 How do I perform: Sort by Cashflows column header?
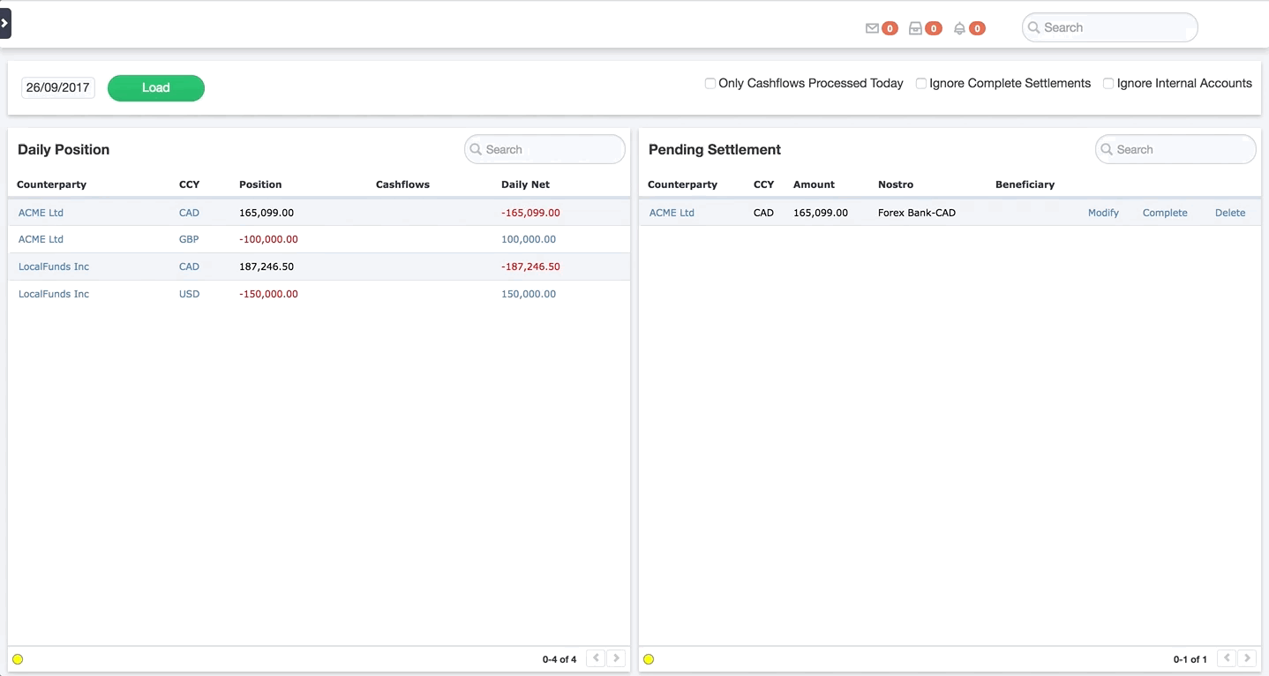click(x=402, y=184)
